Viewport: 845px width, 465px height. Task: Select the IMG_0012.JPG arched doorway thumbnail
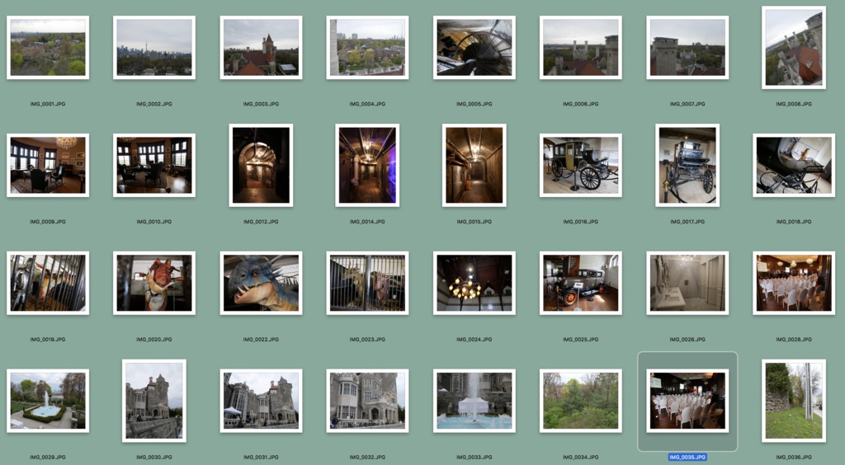point(261,165)
